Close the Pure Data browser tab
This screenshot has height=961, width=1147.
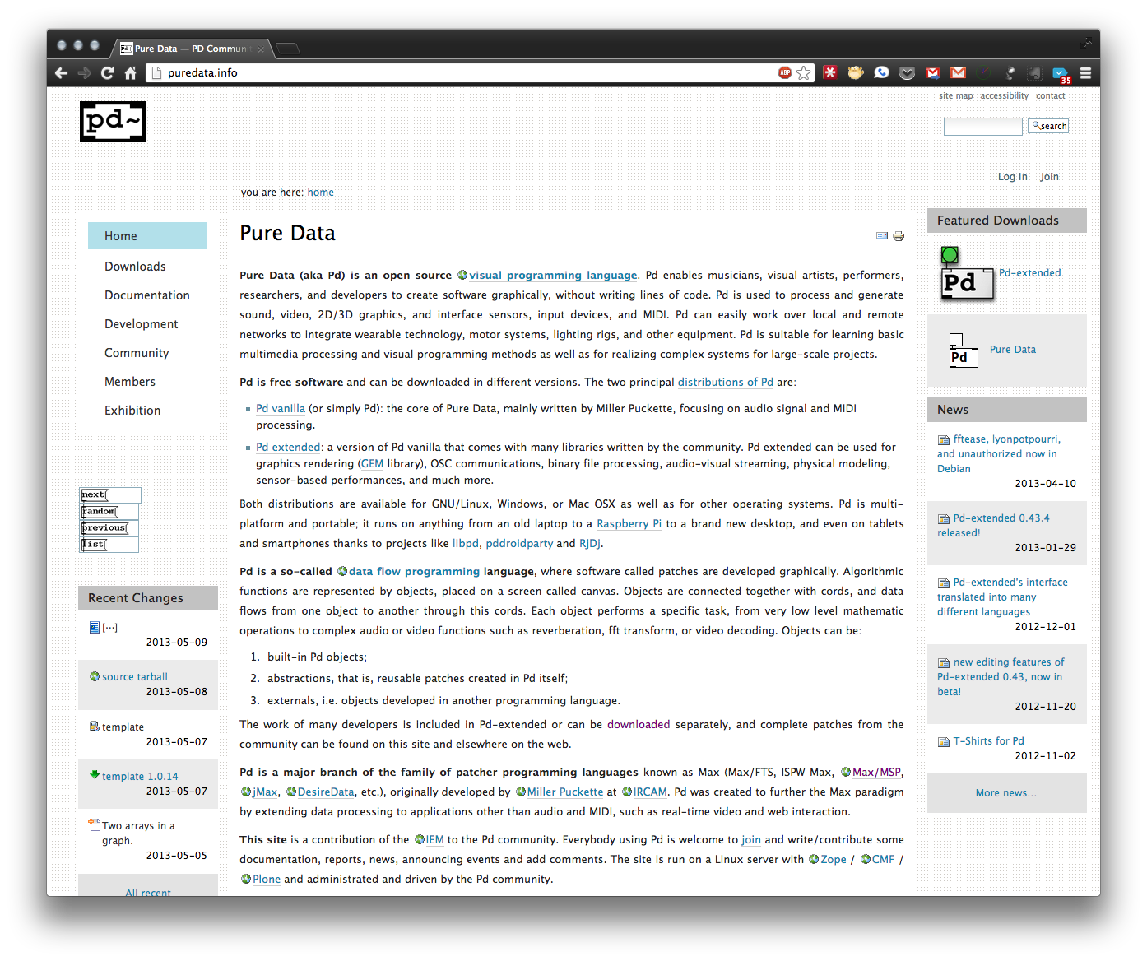pos(261,49)
